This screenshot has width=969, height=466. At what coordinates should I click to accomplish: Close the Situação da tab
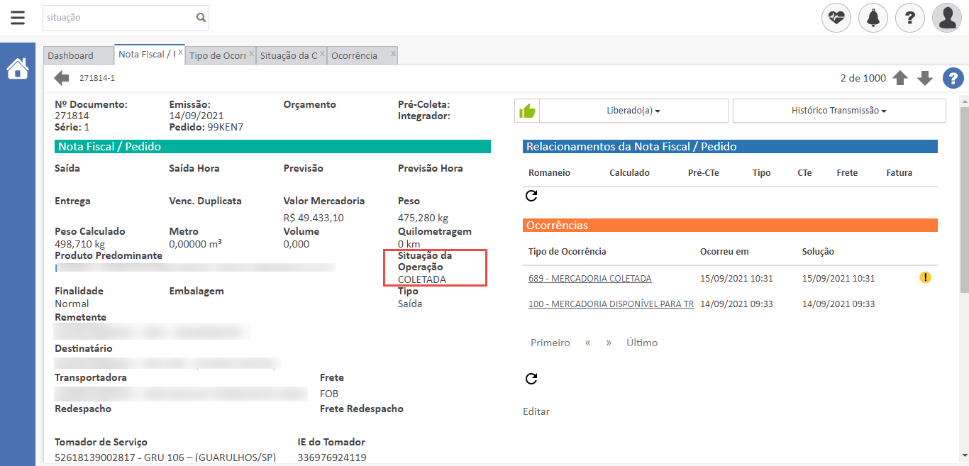(323, 53)
